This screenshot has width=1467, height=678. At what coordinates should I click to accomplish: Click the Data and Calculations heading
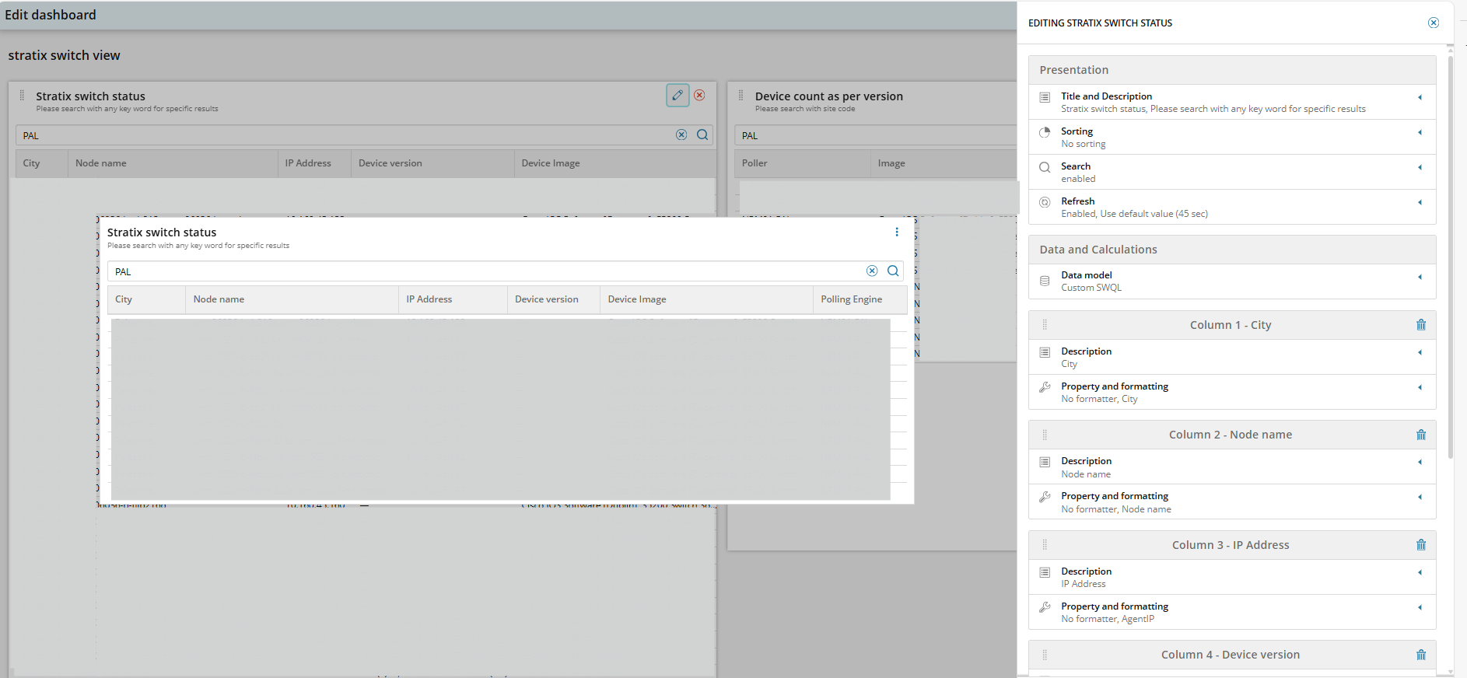pos(1098,250)
